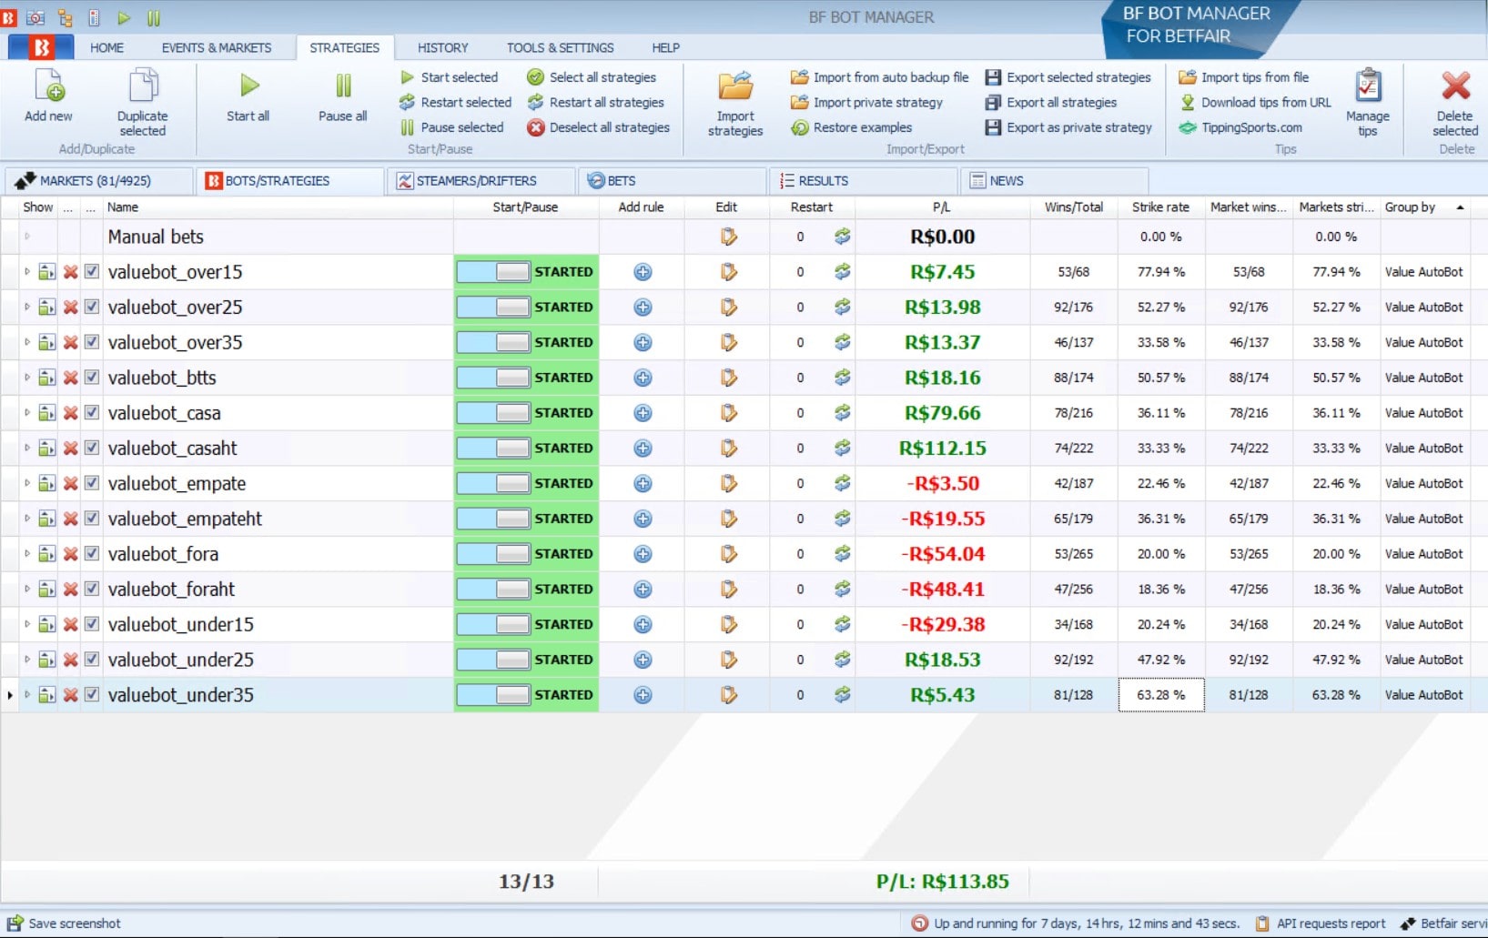This screenshot has width=1488, height=938.
Task: Sort by P/L column header
Action: (x=942, y=207)
